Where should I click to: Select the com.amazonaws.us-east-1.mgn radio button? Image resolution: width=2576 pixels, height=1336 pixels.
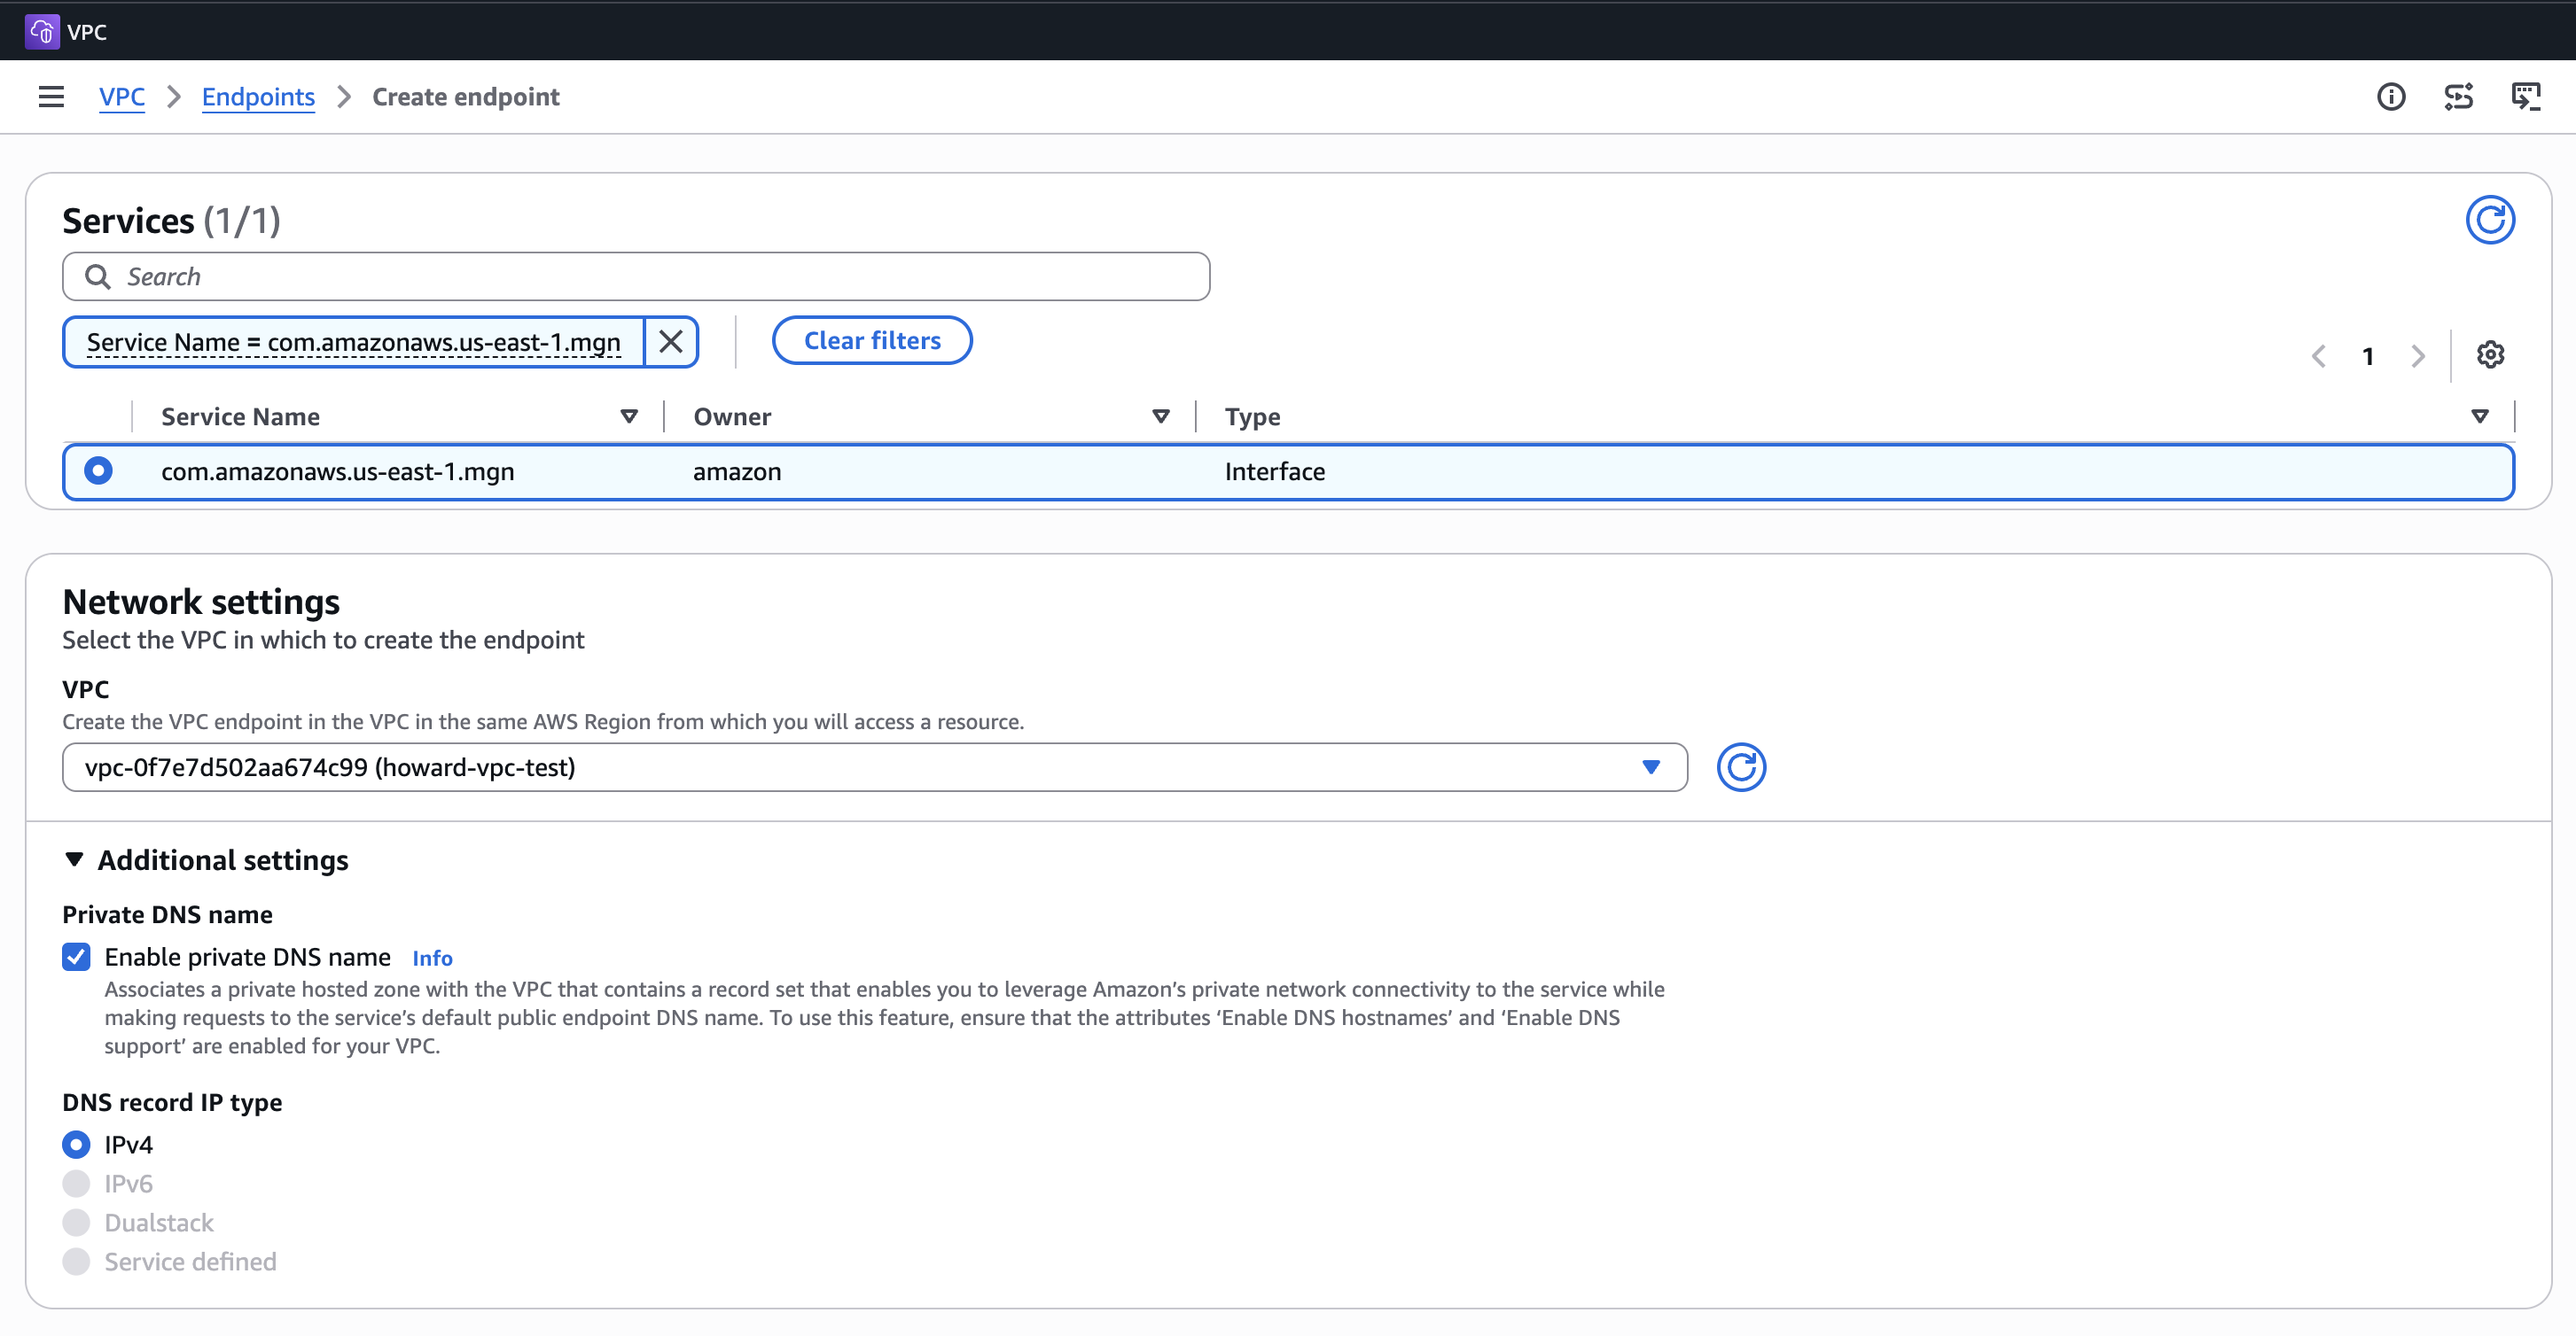click(98, 470)
